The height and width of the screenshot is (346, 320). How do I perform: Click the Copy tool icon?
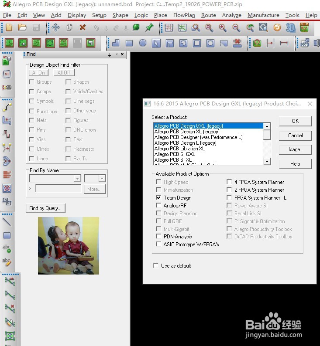point(69,28)
